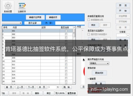Image resolution: width=133 pixels, height=96 pixels.
Task: Tick the 是否选择 checkbox for row 002
Action: pyautogui.click(x=66, y=34)
